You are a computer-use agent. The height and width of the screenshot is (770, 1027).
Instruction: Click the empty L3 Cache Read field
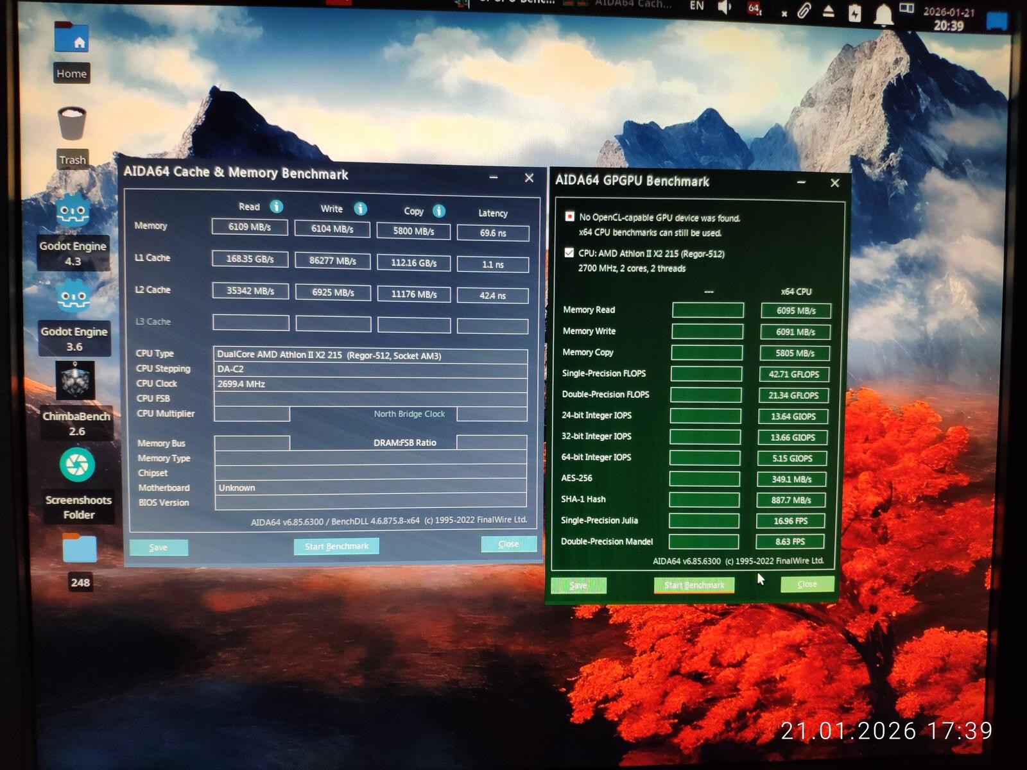[x=251, y=322]
